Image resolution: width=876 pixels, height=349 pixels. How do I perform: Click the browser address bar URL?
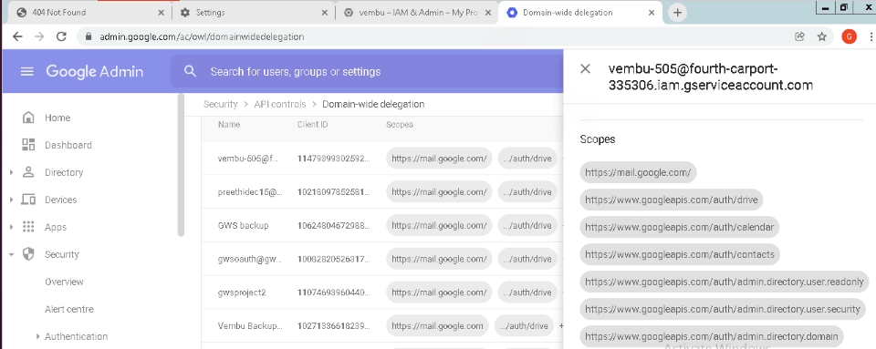(203, 36)
